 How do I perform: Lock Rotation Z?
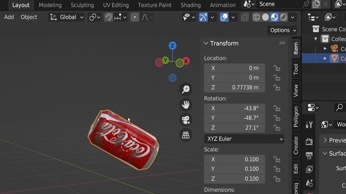tap(277, 128)
